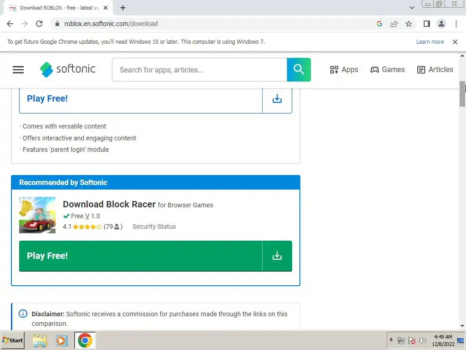Viewport: 466px width, 350px height.
Task: Open a new browser tab
Action: (x=123, y=8)
